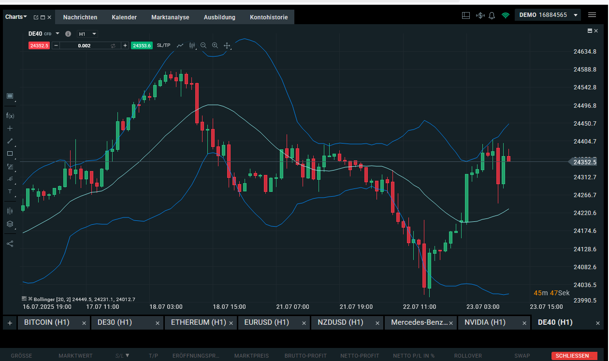Click the share chart icon
Viewport: 609px width, 361px height.
coord(10,244)
